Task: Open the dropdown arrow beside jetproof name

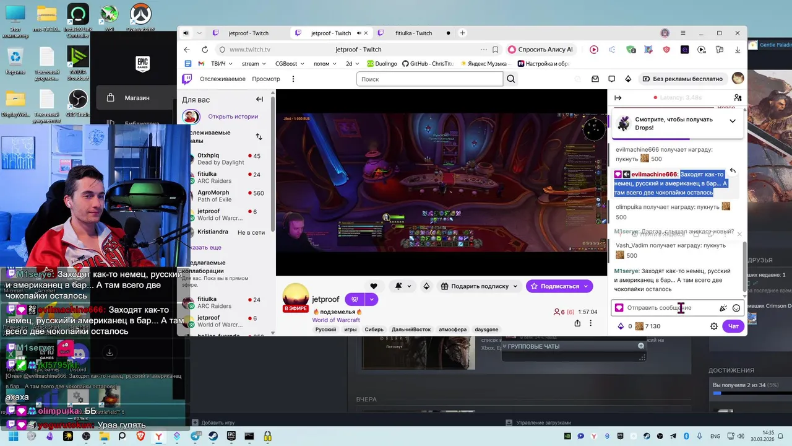Action: pyautogui.click(x=371, y=299)
